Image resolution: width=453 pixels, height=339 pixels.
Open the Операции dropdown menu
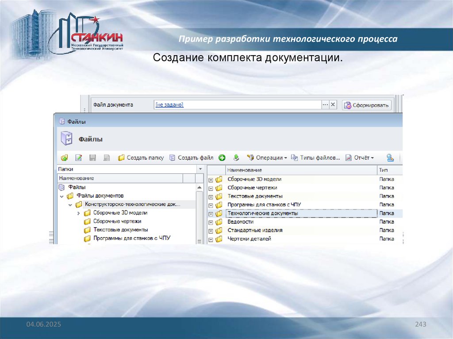click(267, 158)
